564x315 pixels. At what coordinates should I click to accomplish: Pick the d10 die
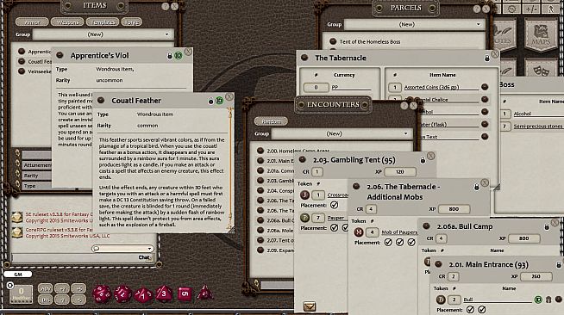(143, 294)
